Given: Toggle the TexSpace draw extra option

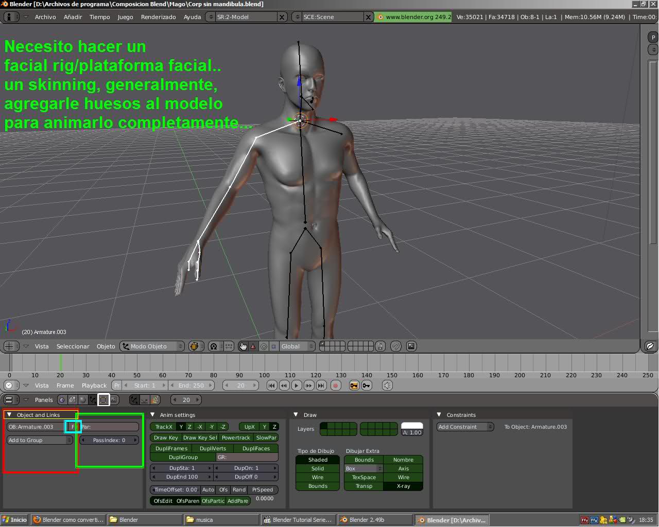Looking at the screenshot, I should (x=364, y=477).
